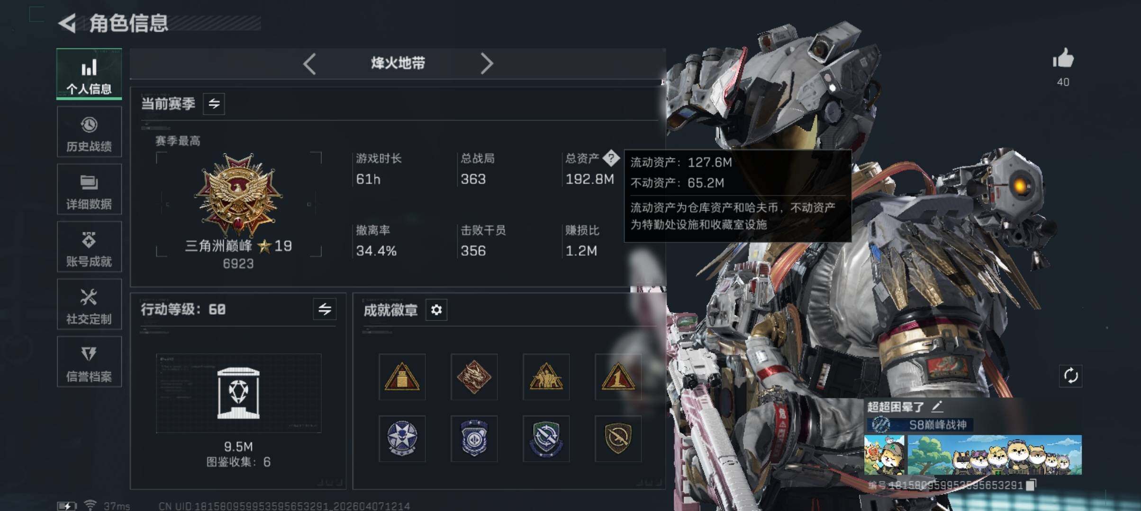Toggle the 行动等级 swap button

pos(325,309)
